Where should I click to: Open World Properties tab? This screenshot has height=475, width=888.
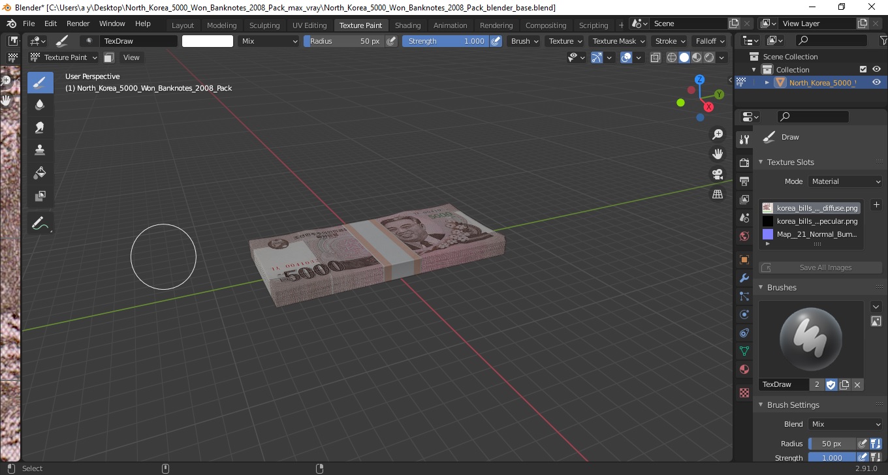pyautogui.click(x=744, y=236)
